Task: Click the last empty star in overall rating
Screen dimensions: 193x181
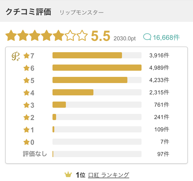Action: click(82, 35)
